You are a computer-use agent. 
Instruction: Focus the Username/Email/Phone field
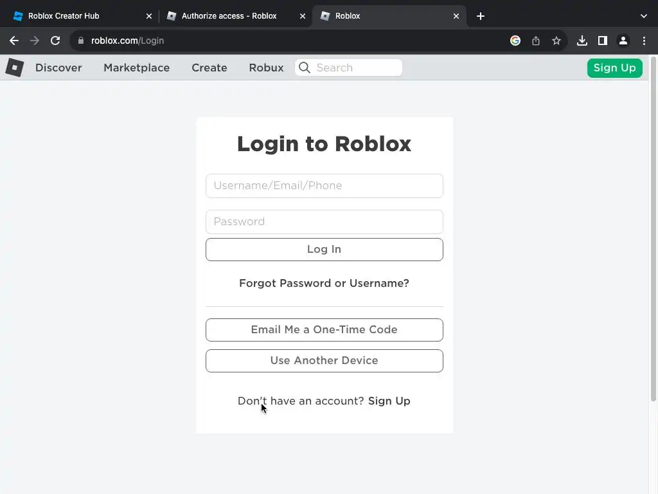point(324,186)
